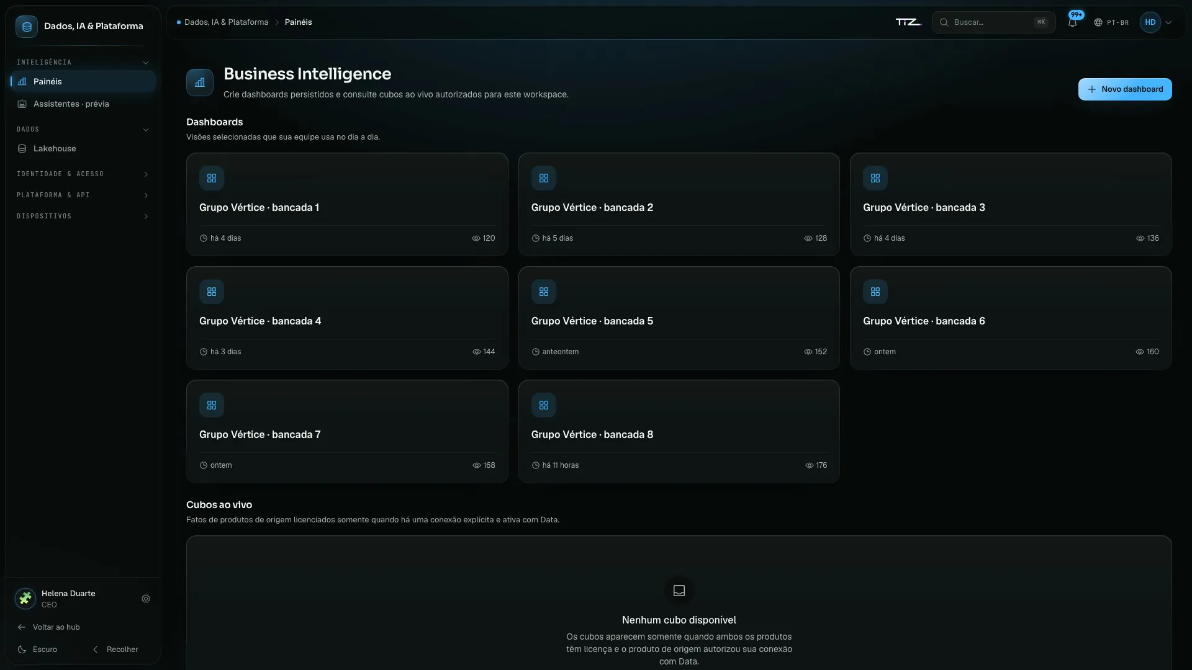The width and height of the screenshot is (1192, 670).
Task: Create a Novo dashboard
Action: click(x=1125, y=89)
